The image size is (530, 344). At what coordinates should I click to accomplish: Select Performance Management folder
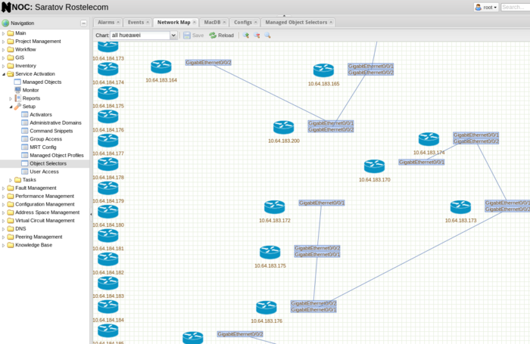(x=44, y=196)
